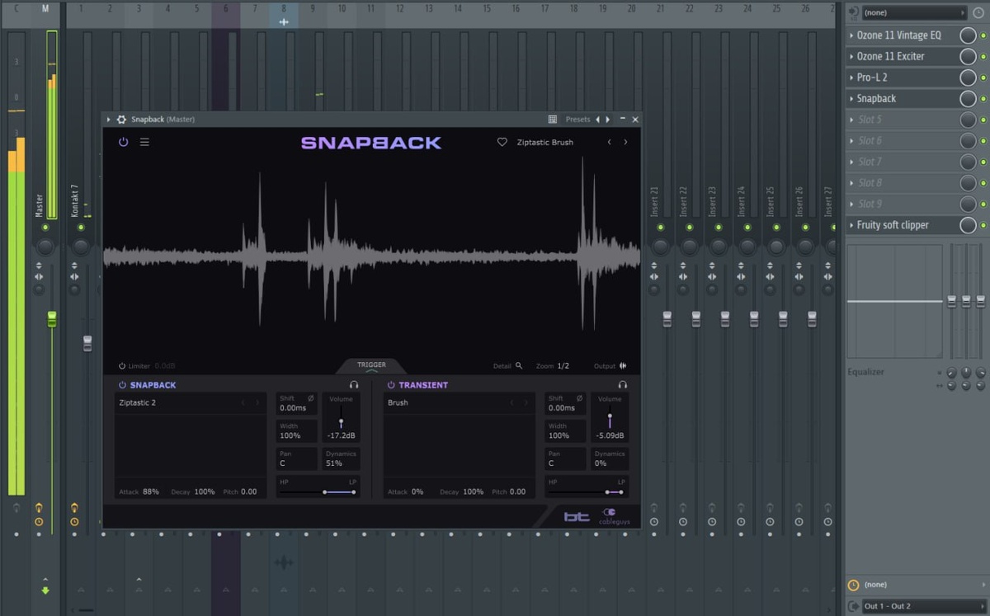Select the Kontakt 7 mixer track
The width and height of the screenshot is (990, 616).
pyautogui.click(x=75, y=200)
